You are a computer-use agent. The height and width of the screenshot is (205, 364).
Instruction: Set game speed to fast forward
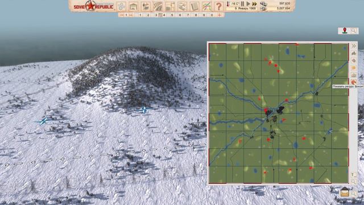coord(255,3)
